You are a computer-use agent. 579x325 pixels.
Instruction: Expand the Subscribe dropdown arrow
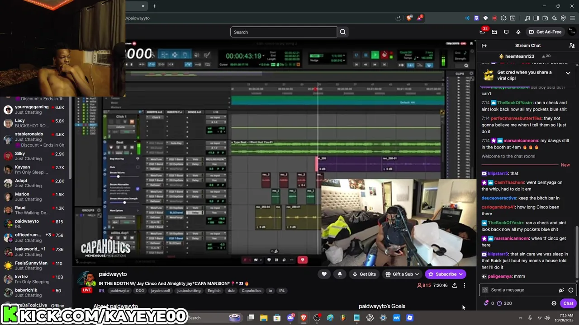(x=460, y=274)
